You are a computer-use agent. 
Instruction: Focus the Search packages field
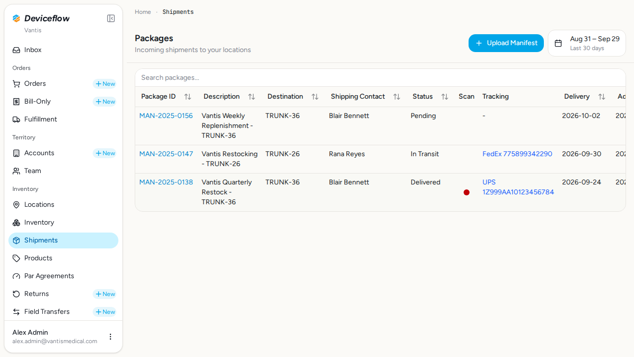380,78
